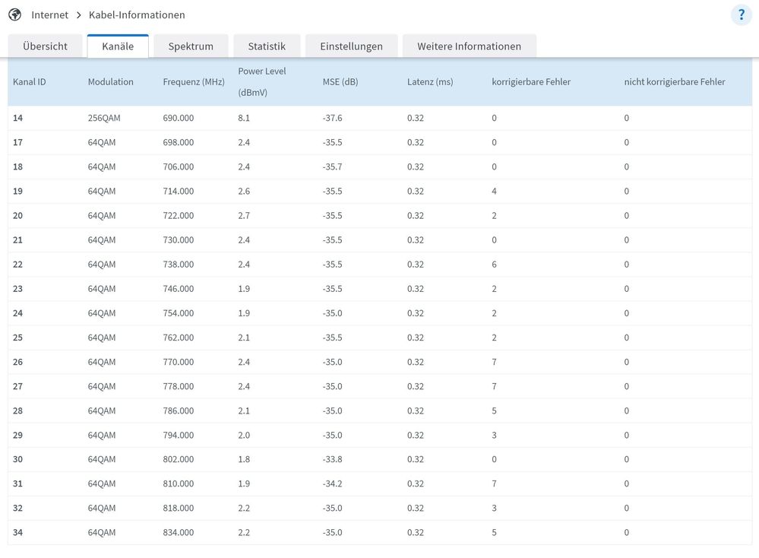Click the 2.7 power level value
Image resolution: width=759 pixels, height=558 pixels.
tap(244, 216)
